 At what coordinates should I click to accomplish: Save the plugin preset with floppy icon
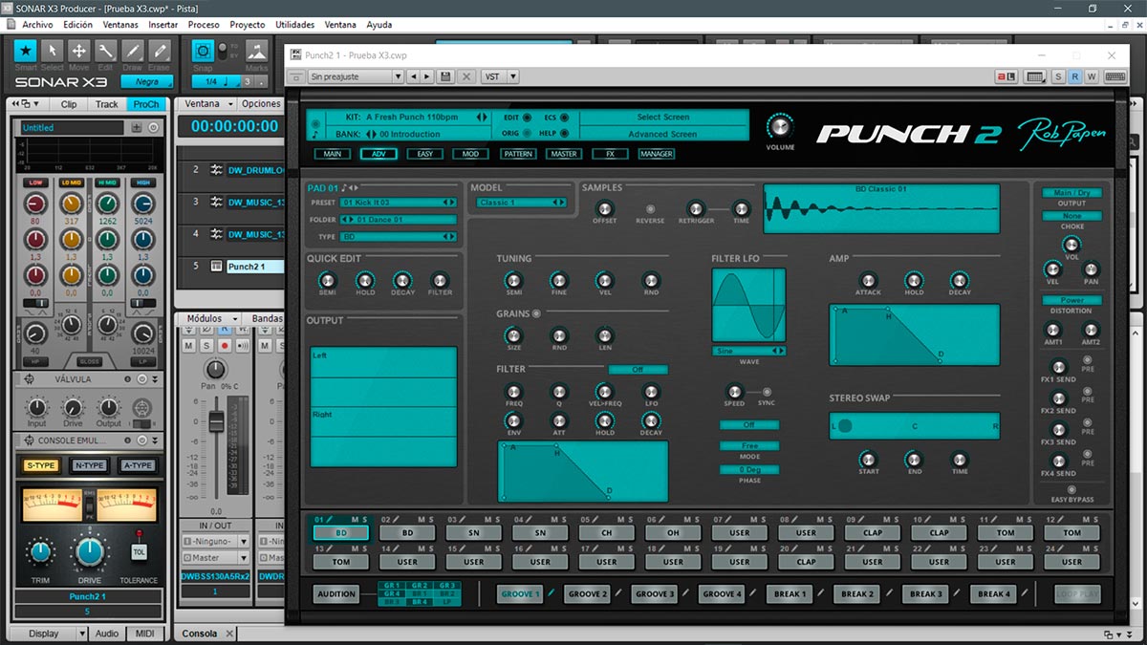click(445, 76)
